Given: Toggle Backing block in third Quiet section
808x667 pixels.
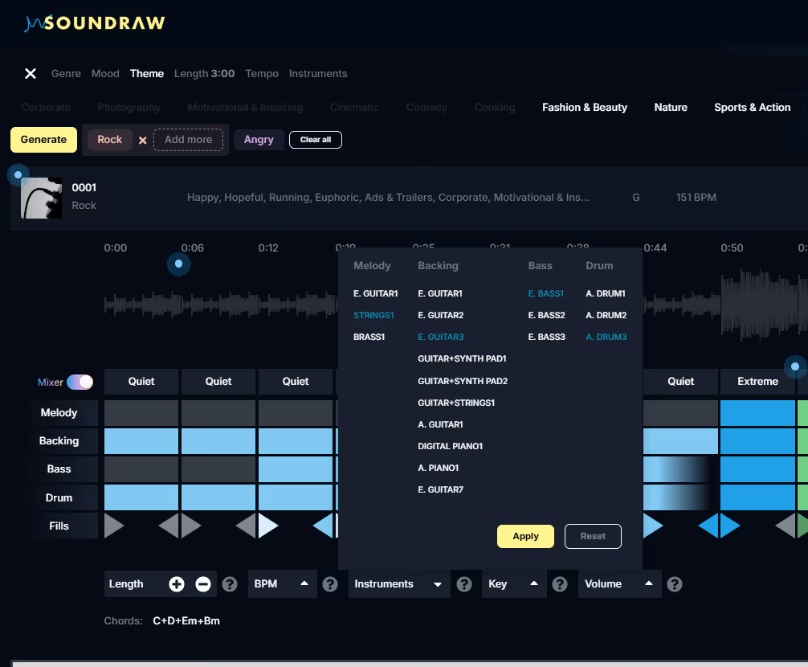Looking at the screenshot, I should pos(296,441).
